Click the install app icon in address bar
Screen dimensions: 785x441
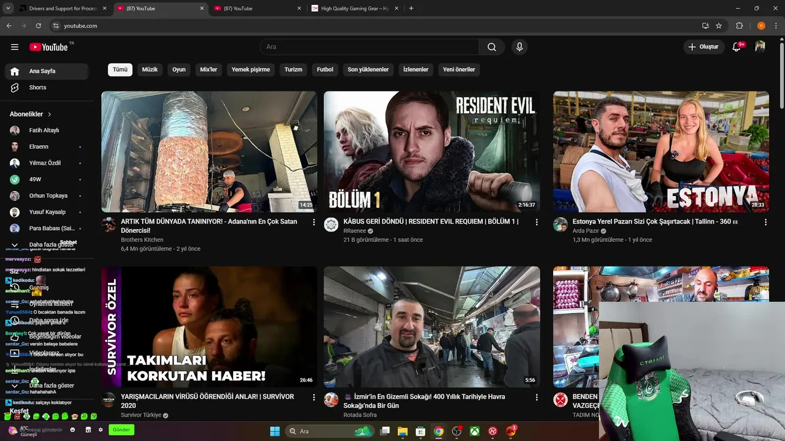705,26
